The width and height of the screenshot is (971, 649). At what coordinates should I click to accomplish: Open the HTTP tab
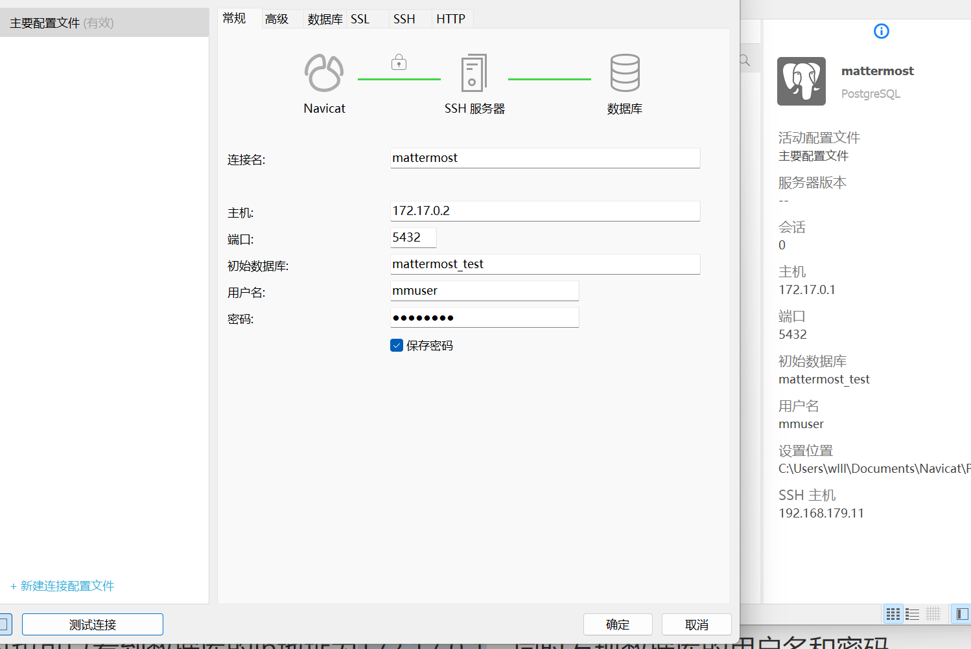coord(451,19)
